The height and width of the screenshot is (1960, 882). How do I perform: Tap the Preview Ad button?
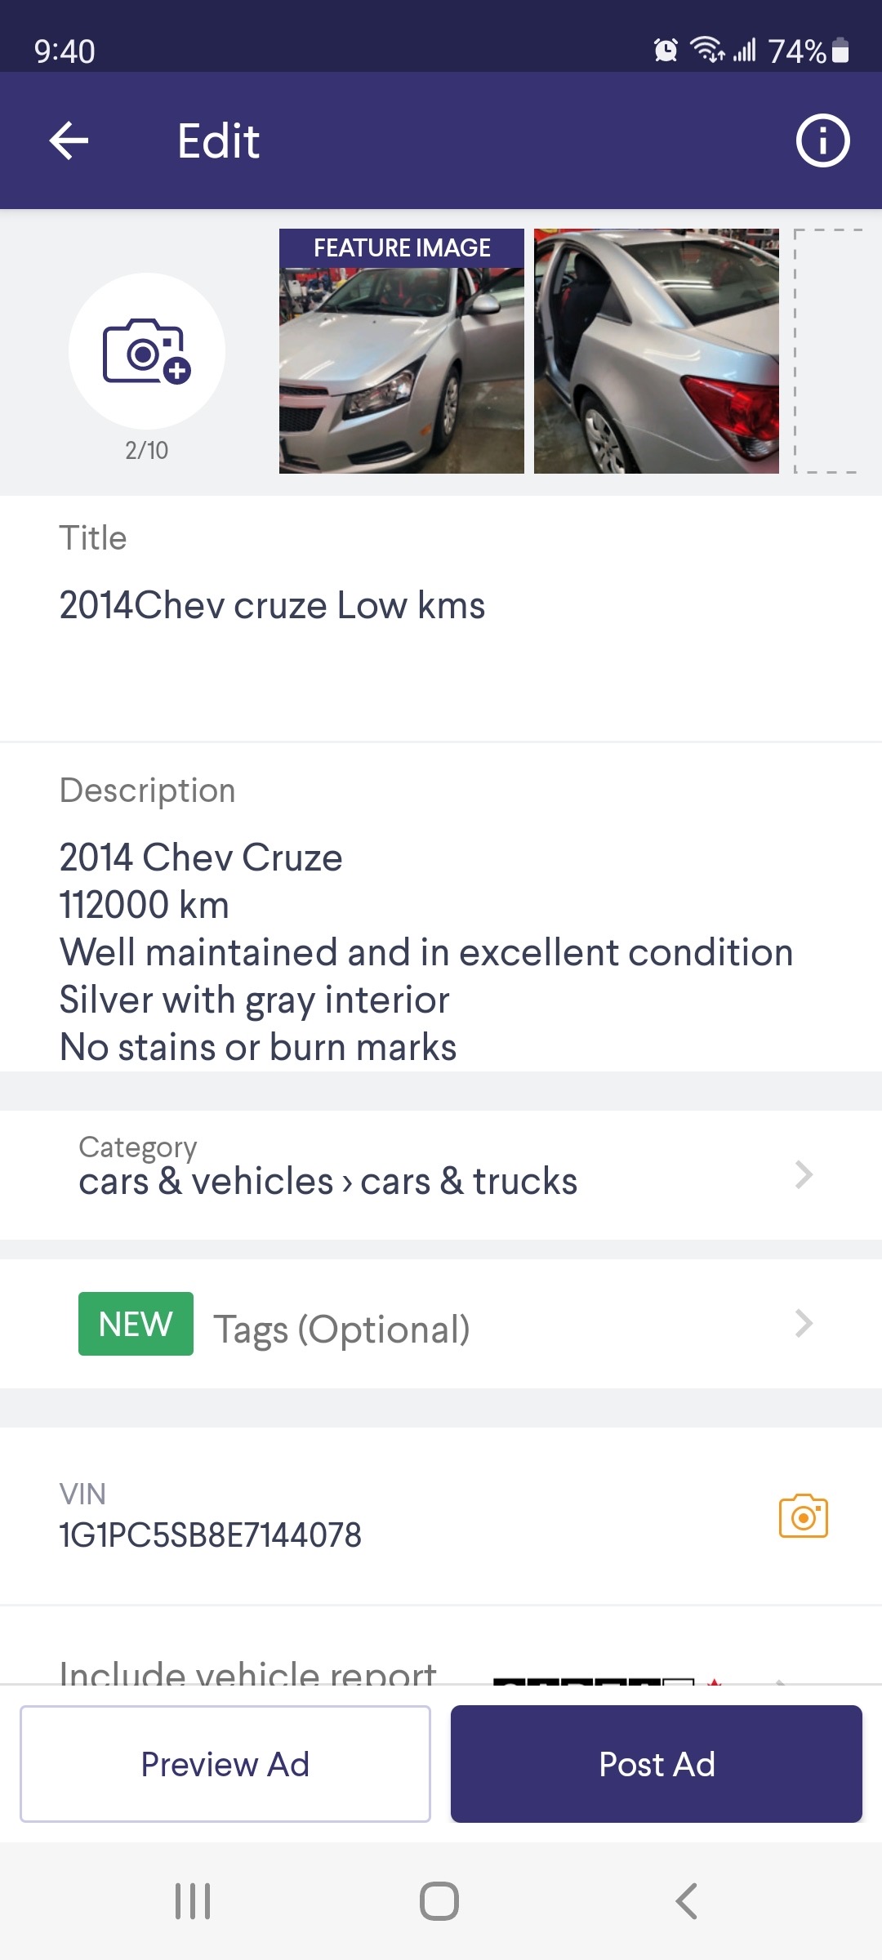point(225,1764)
